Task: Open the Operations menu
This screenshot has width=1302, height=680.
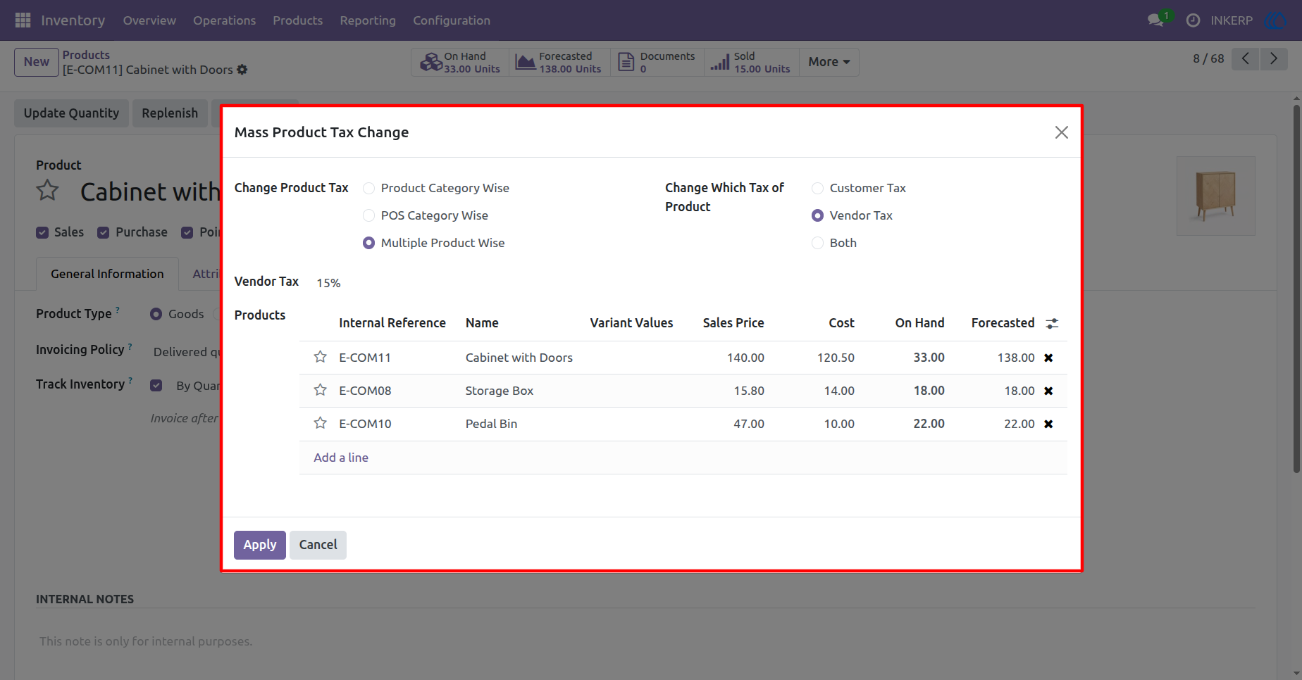Action: click(x=225, y=20)
